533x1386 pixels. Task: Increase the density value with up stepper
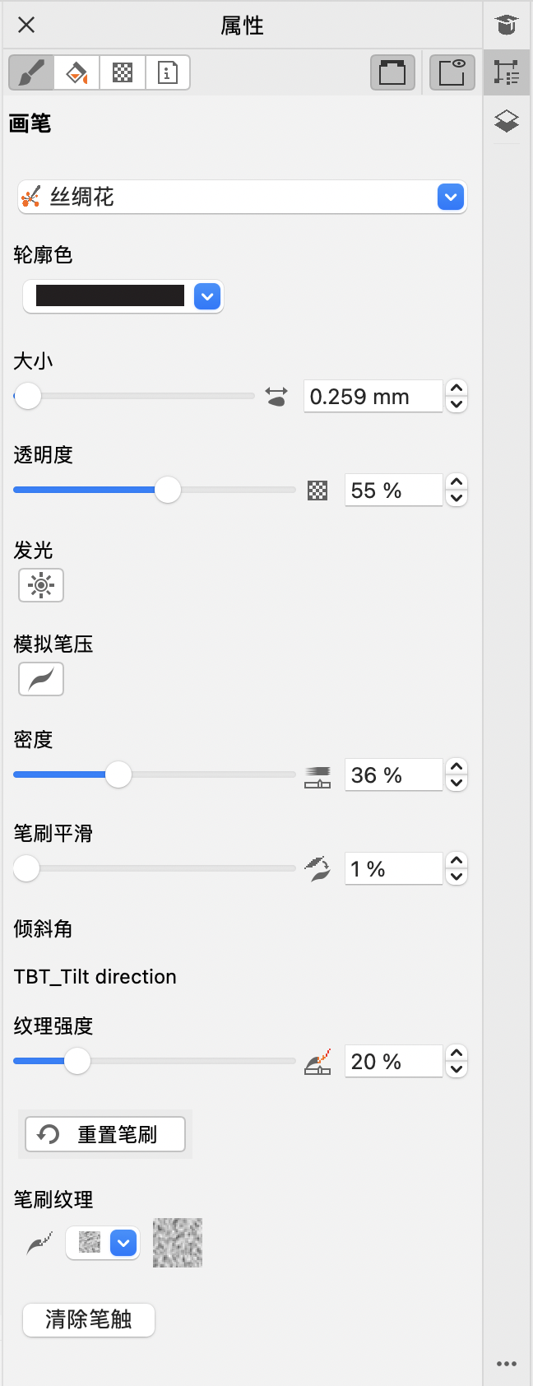457,767
